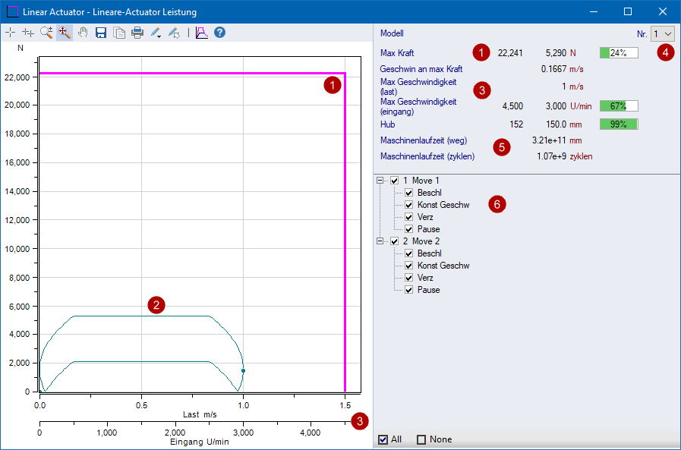
Task: Toggle the Konst Geschw checkbox under Move 1
Action: click(x=409, y=205)
